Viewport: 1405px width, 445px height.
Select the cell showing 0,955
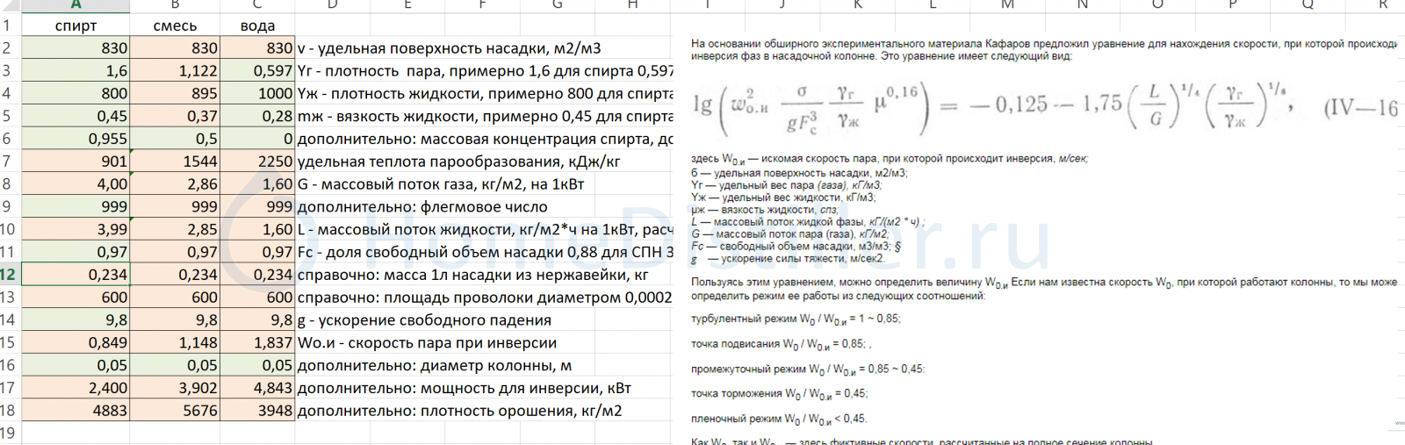pos(76,139)
